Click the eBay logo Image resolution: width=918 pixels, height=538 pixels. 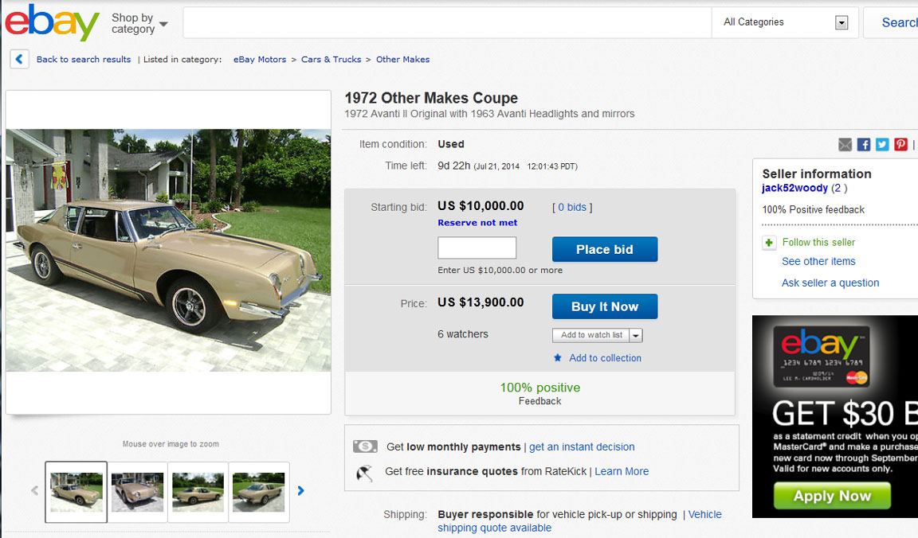pyautogui.click(x=53, y=22)
